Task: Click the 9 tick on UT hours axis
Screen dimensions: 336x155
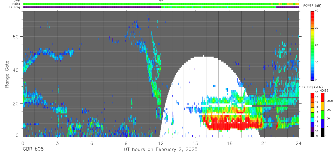Action: 126,143
